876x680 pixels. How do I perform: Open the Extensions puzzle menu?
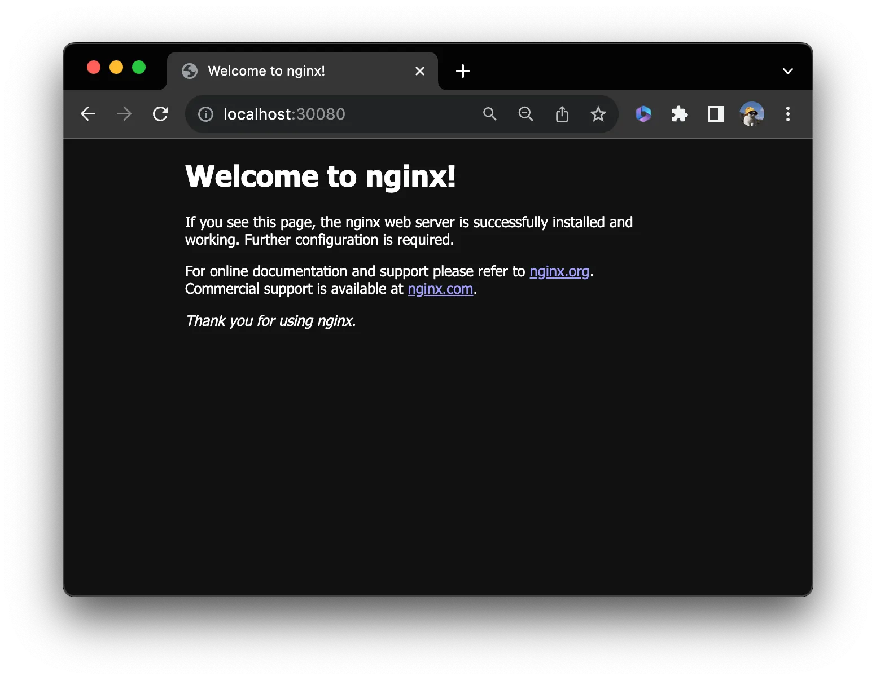(680, 114)
